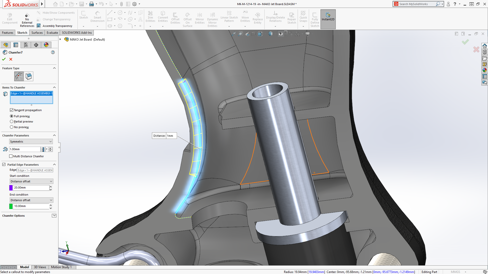The height and width of the screenshot is (274, 488).
Task: Open the Motion Study 1 tab
Action: tap(61, 267)
